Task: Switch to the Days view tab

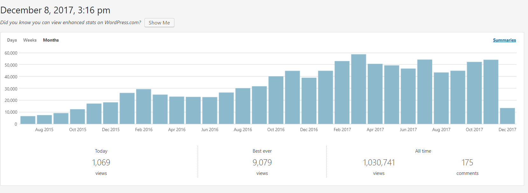Action: [x=12, y=40]
